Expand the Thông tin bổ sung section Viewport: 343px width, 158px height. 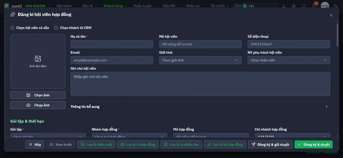coord(200,107)
